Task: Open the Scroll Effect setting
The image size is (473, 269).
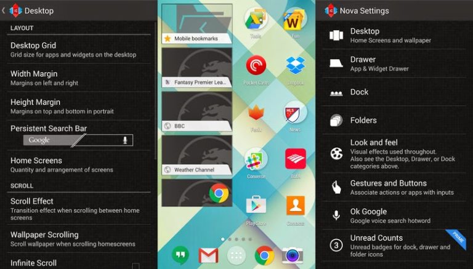Action: click(x=79, y=209)
